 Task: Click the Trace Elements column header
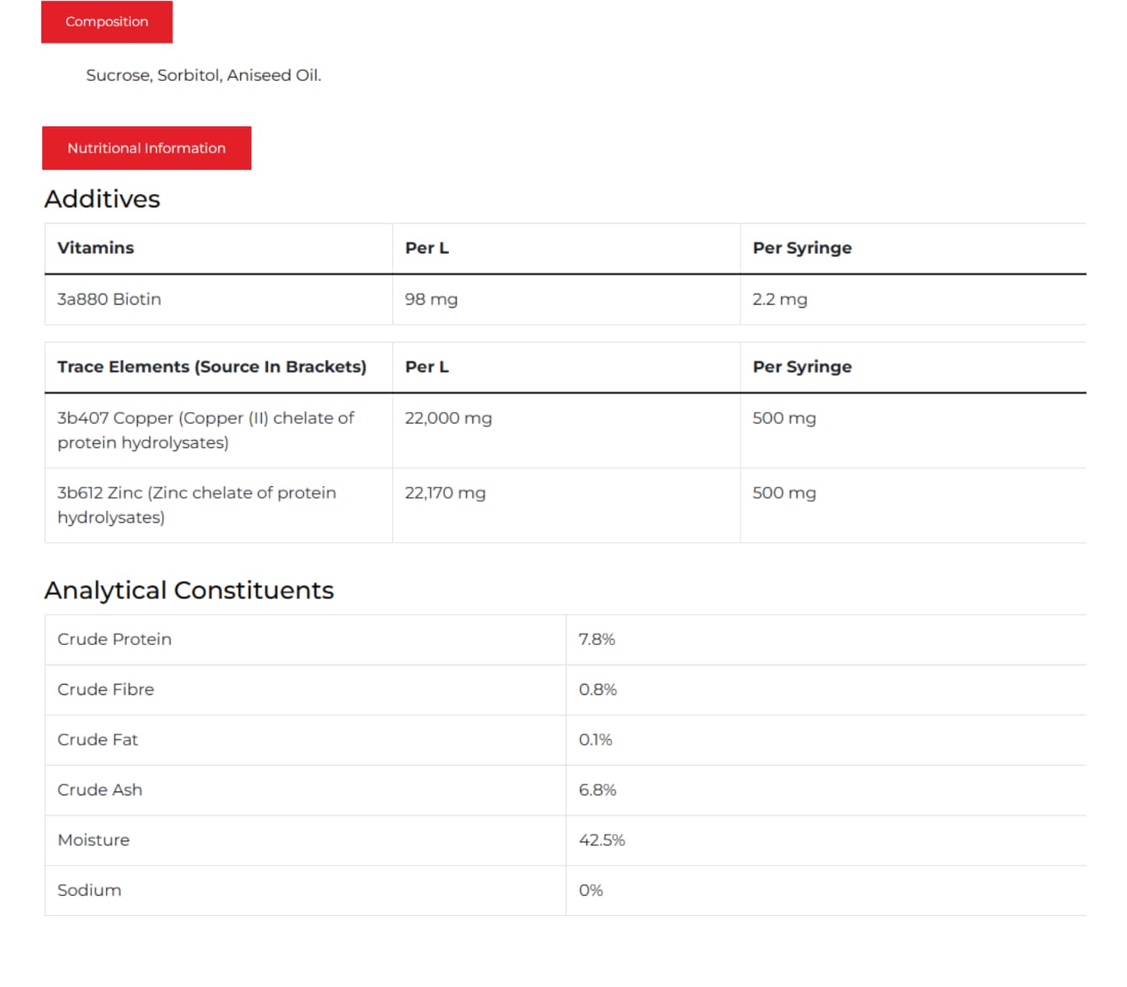click(x=211, y=367)
